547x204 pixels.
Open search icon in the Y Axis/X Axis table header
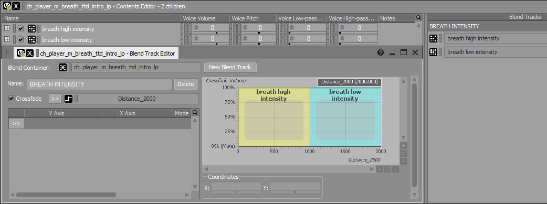point(195,113)
